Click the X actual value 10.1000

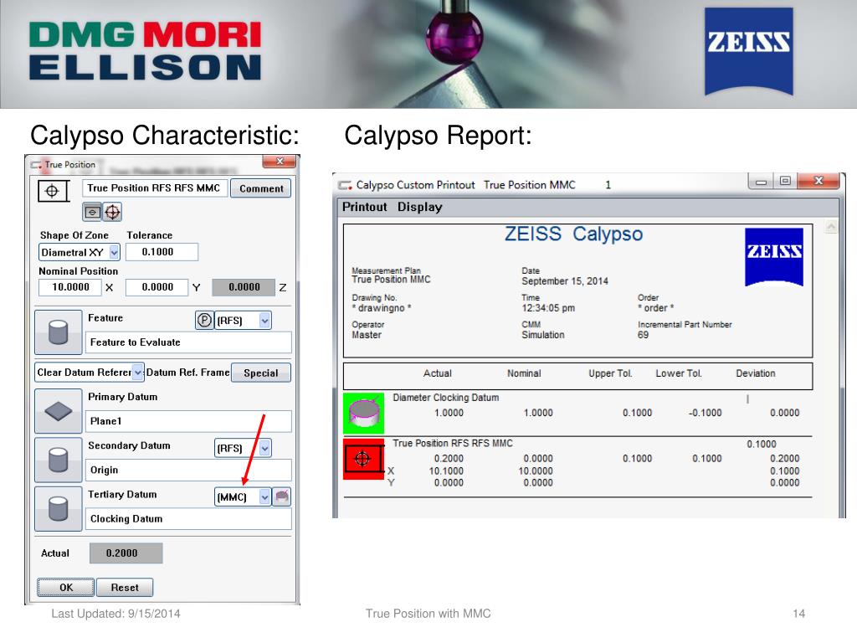point(446,471)
